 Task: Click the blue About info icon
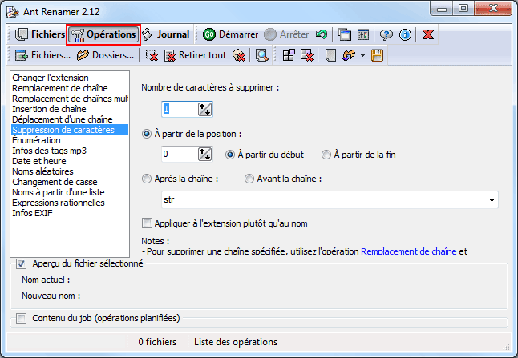pos(405,34)
